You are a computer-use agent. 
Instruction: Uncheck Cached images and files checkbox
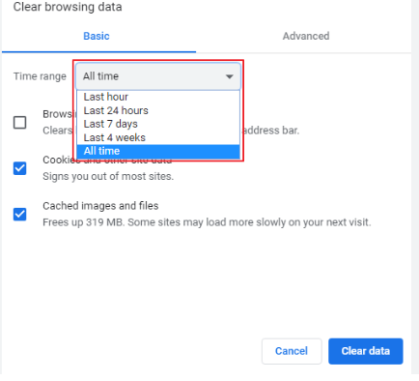[x=19, y=214]
